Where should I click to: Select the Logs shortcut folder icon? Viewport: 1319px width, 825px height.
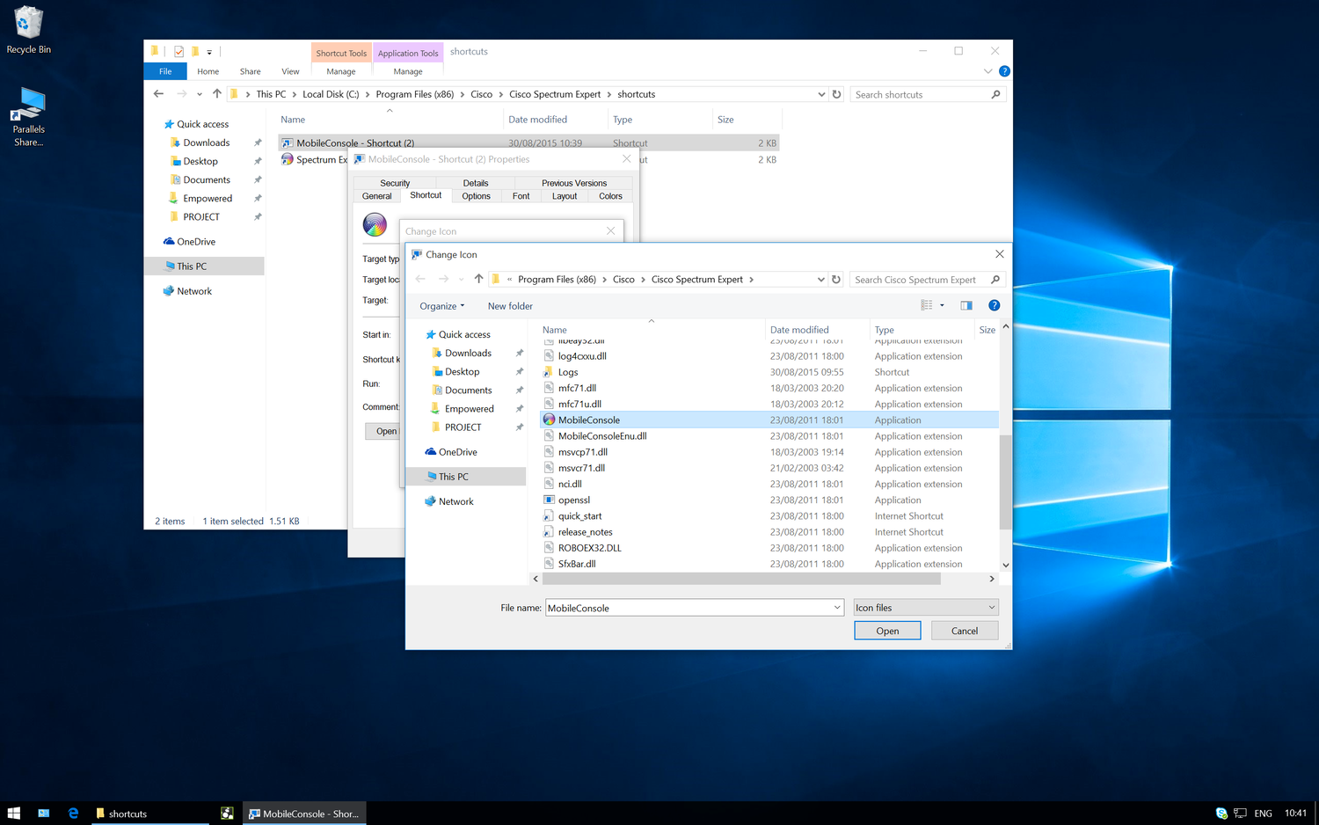click(549, 372)
